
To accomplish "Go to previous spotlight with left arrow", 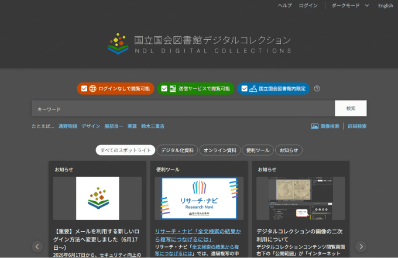I will (37, 246).
